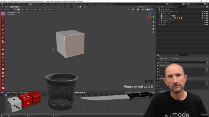Select the Loop Cut tool
The image size is (209, 117).
[x=3, y=61]
